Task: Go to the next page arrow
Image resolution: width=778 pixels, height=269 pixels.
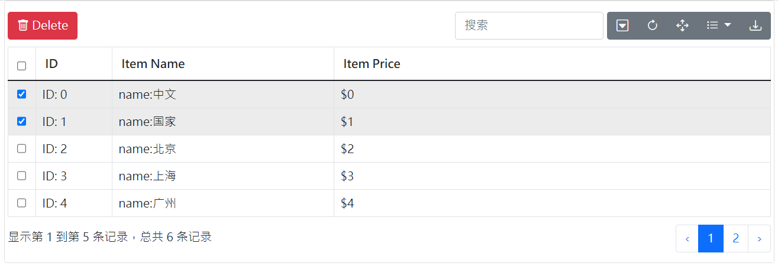Action: [x=759, y=238]
